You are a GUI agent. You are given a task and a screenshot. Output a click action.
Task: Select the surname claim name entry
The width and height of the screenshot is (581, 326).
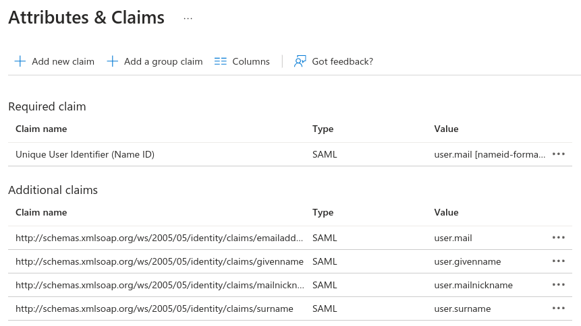(x=154, y=308)
